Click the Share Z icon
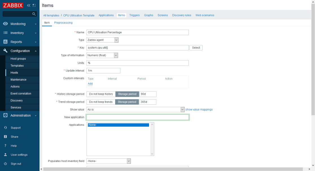Image resolution: width=315 pixels, height=171 pixels. (x=5, y=137)
